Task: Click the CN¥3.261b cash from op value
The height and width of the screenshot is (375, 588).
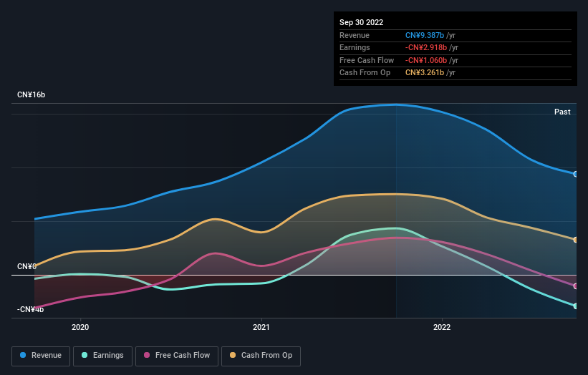Action: (x=426, y=72)
